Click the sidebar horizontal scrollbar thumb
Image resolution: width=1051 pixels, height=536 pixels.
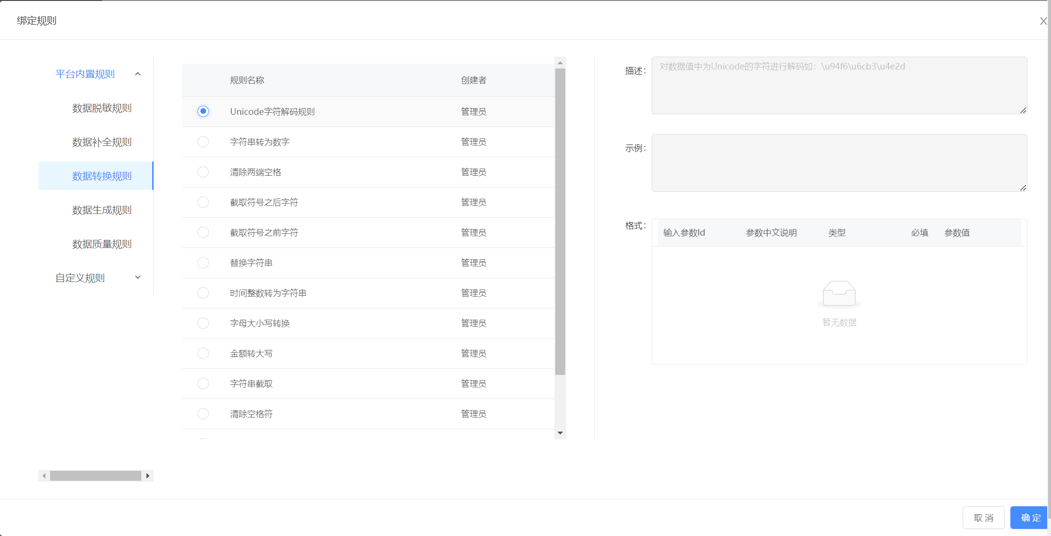click(95, 476)
